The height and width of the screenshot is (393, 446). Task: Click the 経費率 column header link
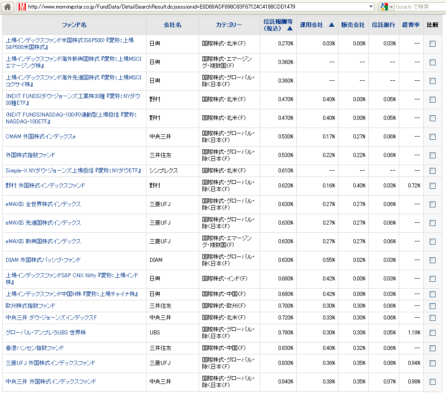411,25
